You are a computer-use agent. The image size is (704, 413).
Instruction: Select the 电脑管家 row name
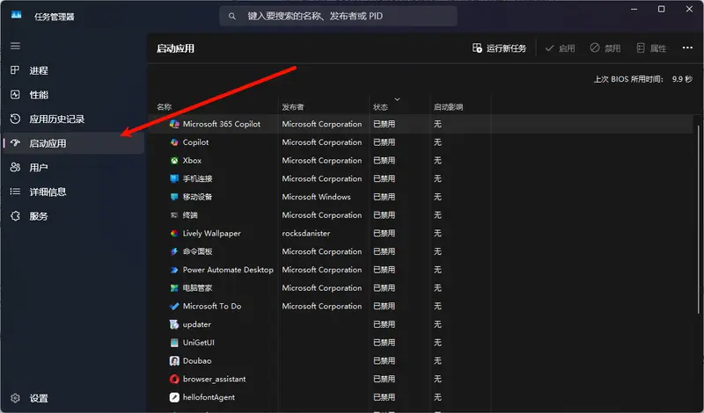coord(197,288)
